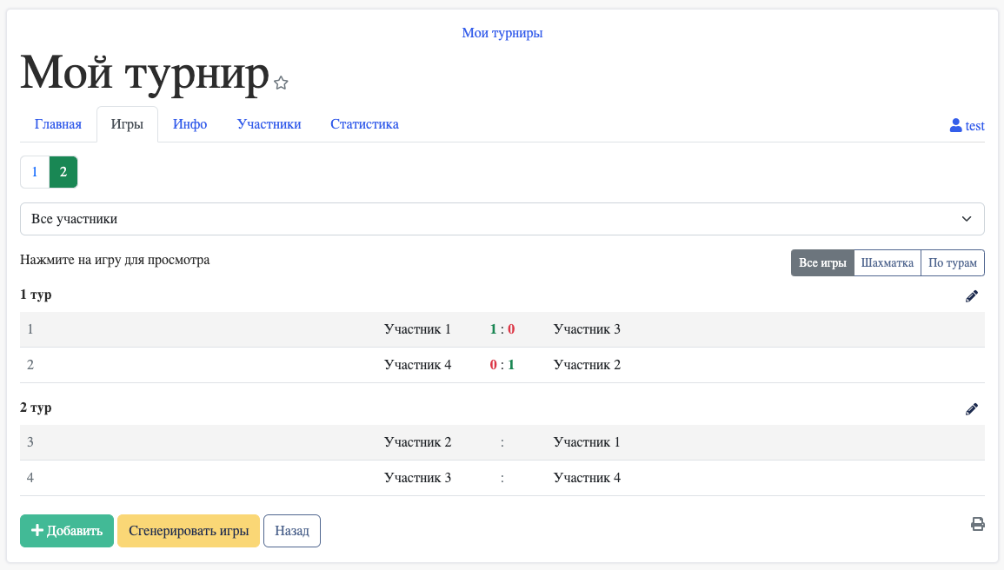Click the printer icon to print games
This screenshot has width=1004, height=570.
[978, 524]
